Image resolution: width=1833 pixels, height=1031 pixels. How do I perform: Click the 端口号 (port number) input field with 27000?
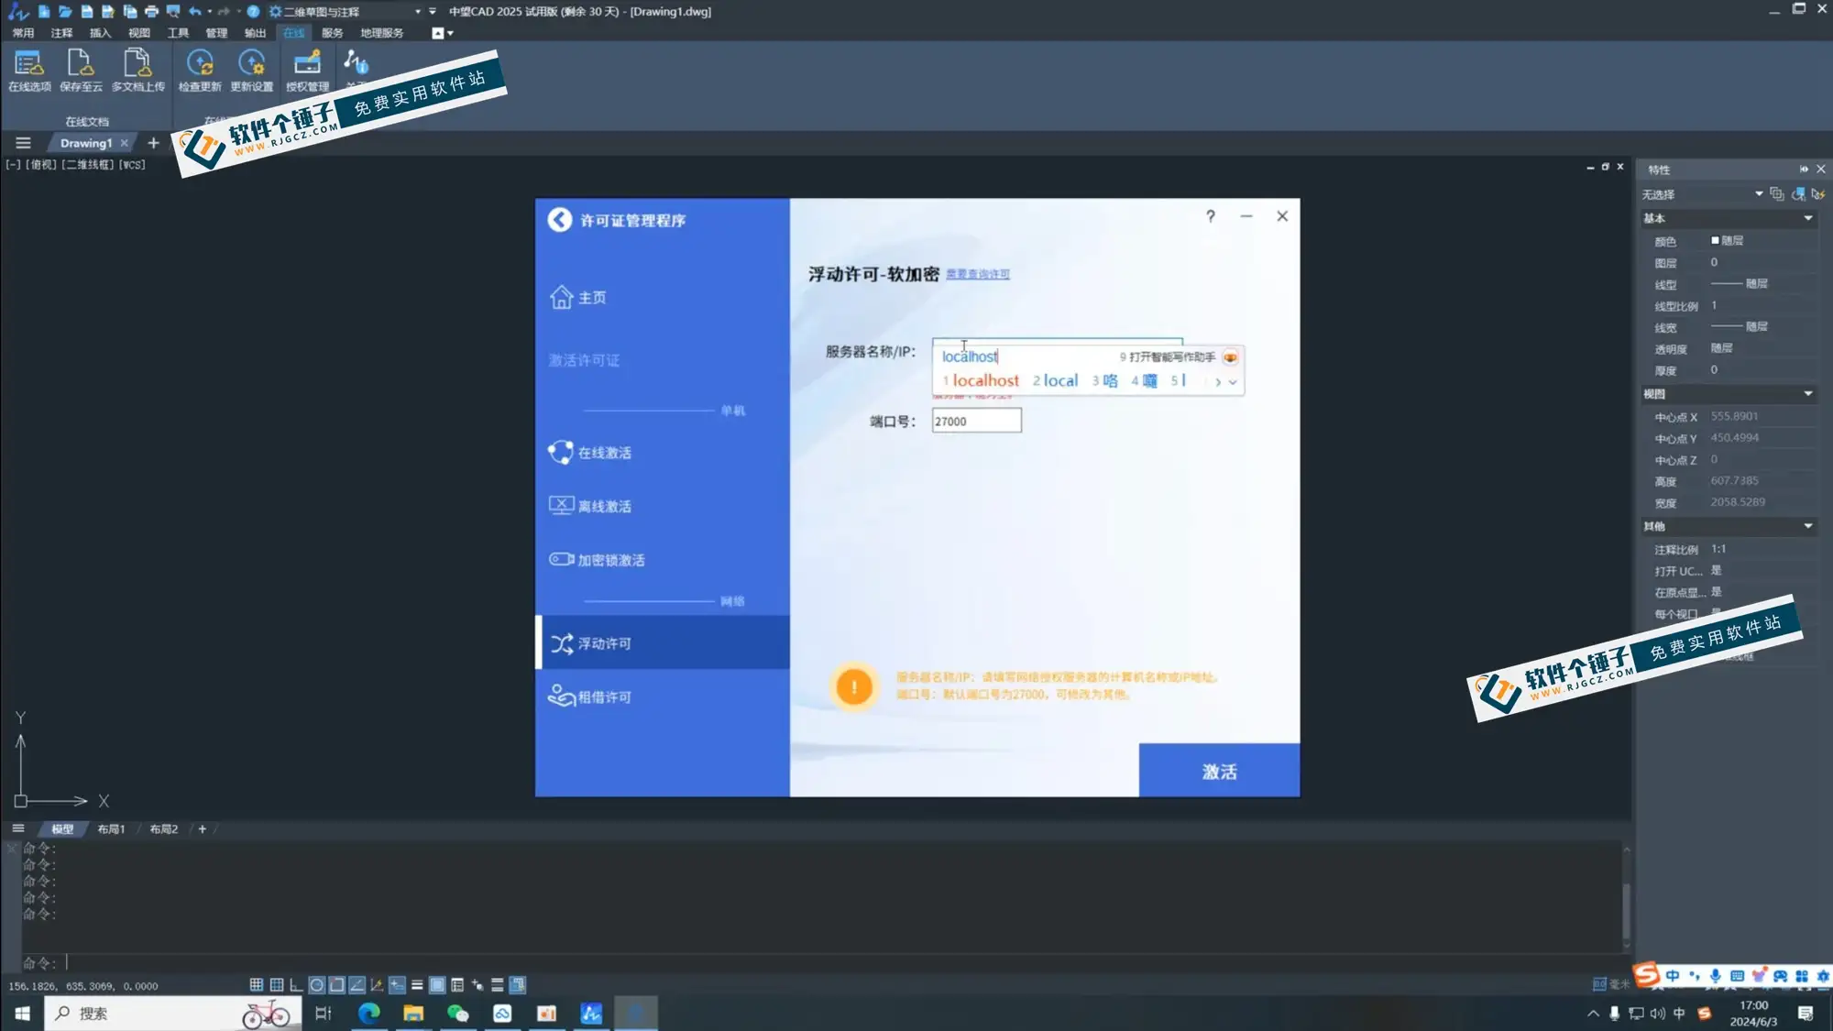(x=976, y=421)
